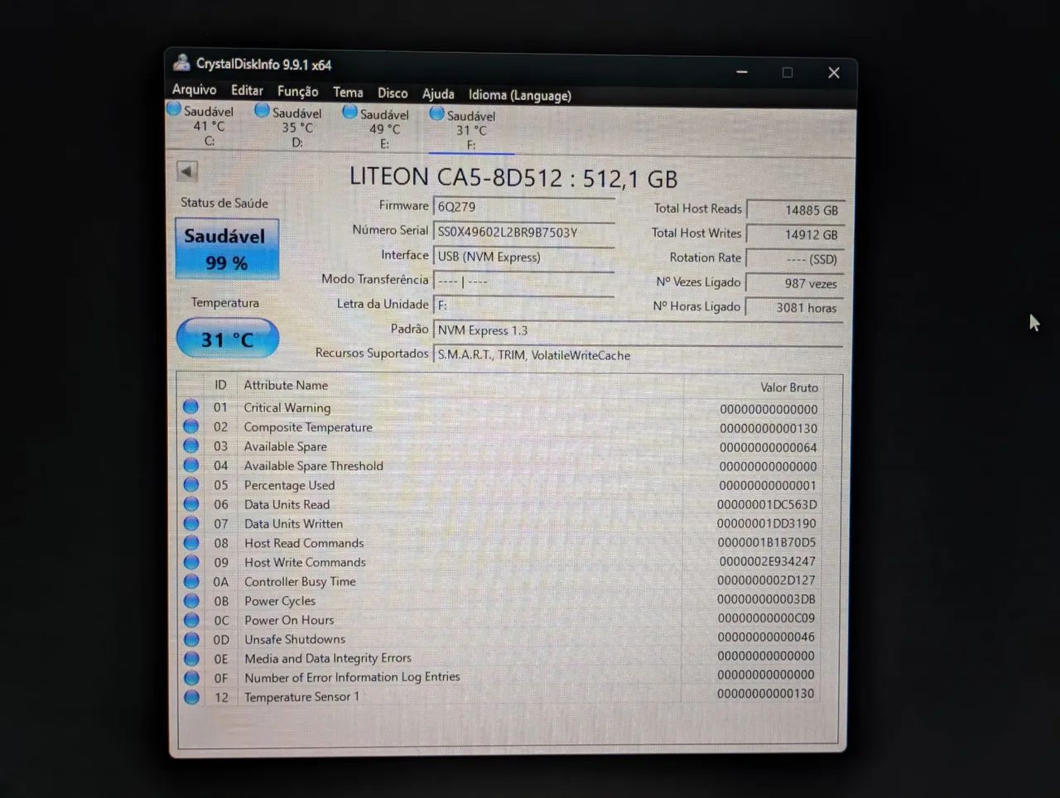Open the Disco menu
Image resolution: width=1060 pixels, height=798 pixels.
(393, 94)
